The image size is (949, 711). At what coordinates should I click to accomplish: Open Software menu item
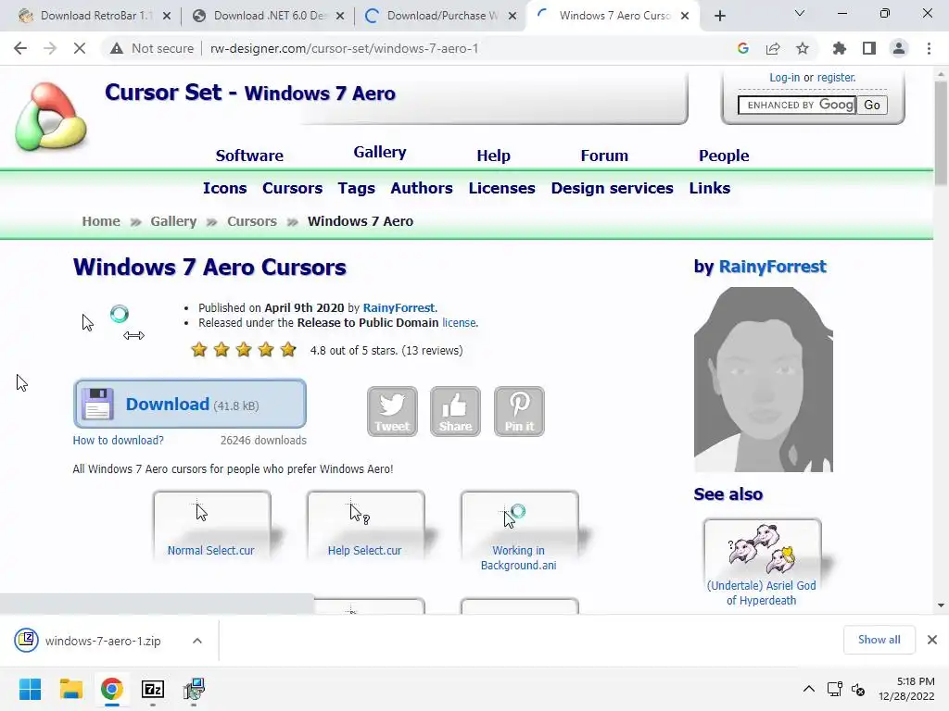coord(249,156)
